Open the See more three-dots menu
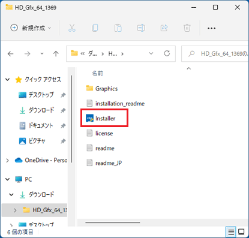Viewport: 249px width, 238px height. 211,28
